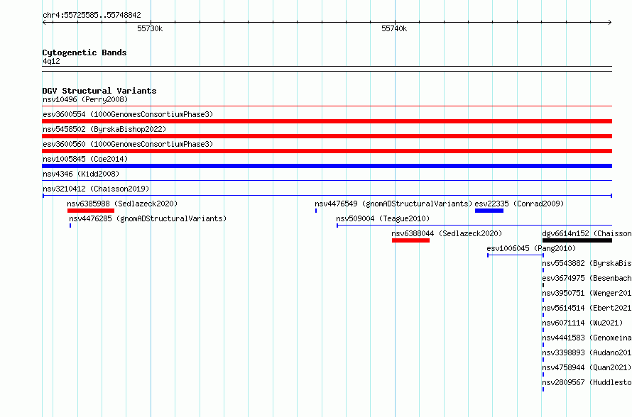Select the esv3600560 red variant bar
This screenshot has width=632, height=417.
tap(327, 151)
